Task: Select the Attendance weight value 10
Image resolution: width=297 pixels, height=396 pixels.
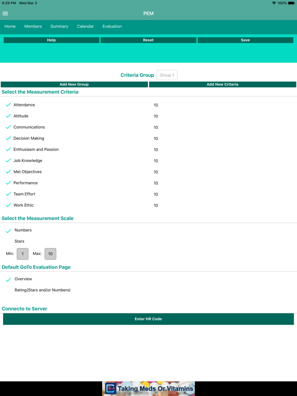Action: click(156, 105)
